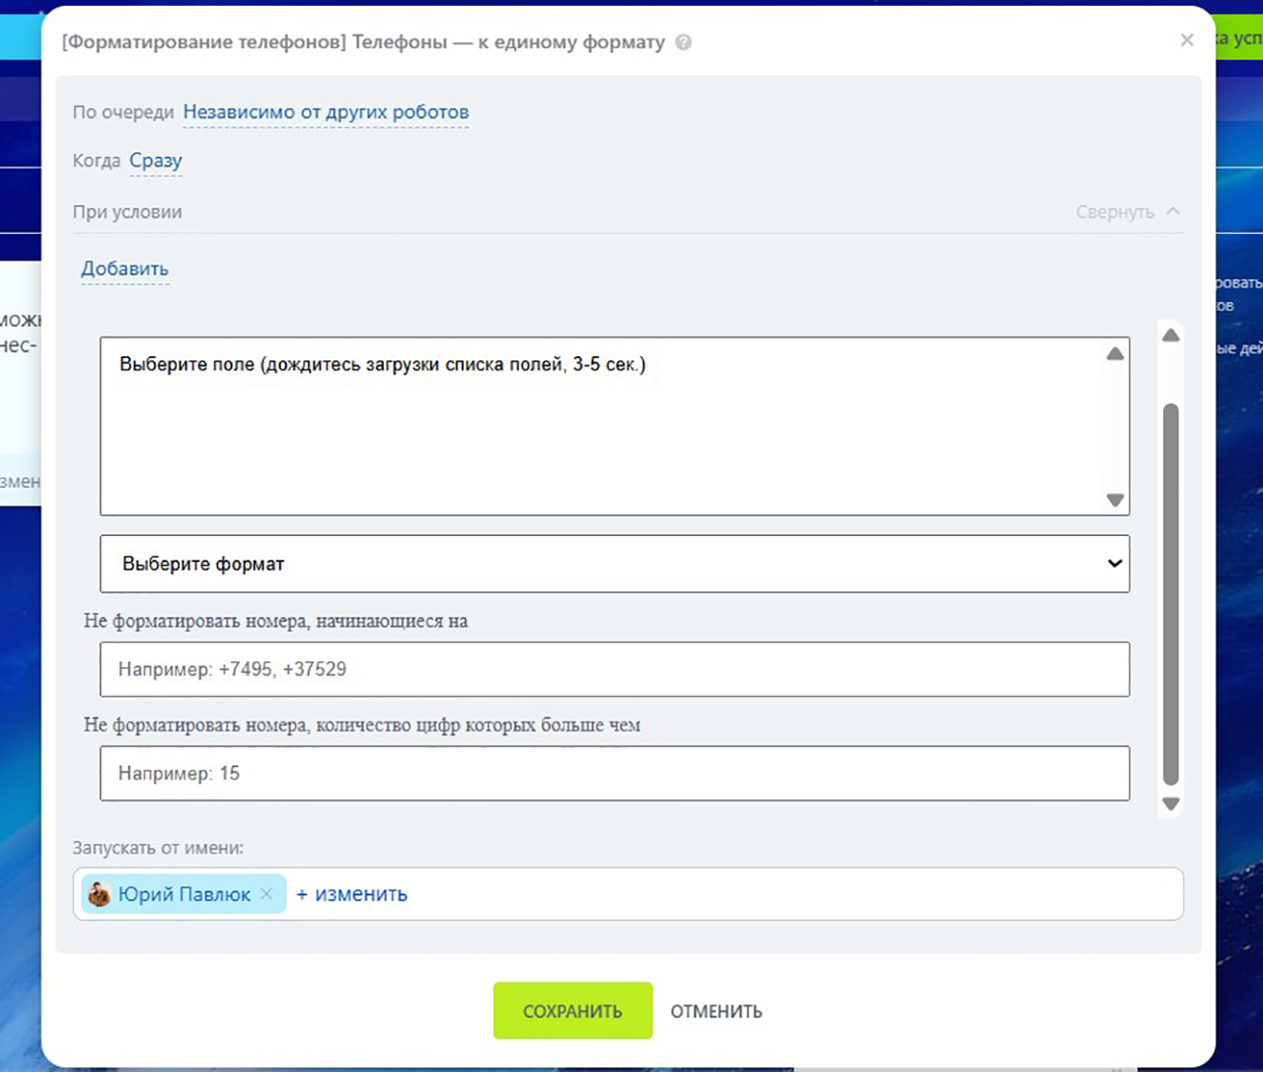The width and height of the screenshot is (1263, 1072).
Task: Open the 'Выберите формат' dropdown
Action: click(615, 564)
